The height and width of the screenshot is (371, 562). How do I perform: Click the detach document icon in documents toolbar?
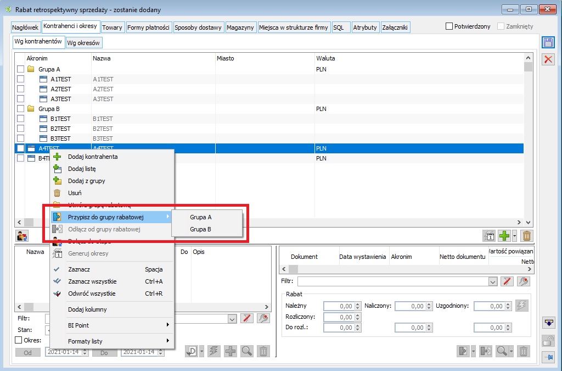point(486,351)
